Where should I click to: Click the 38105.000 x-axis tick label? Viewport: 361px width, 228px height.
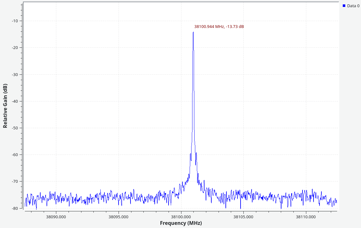coord(243,216)
